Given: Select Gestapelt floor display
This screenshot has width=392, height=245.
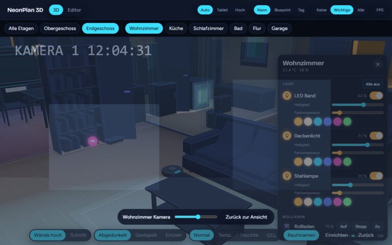Looking at the screenshot, I should (x=146, y=235).
